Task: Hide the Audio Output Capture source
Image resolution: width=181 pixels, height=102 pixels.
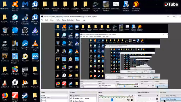Action: point(71,98)
